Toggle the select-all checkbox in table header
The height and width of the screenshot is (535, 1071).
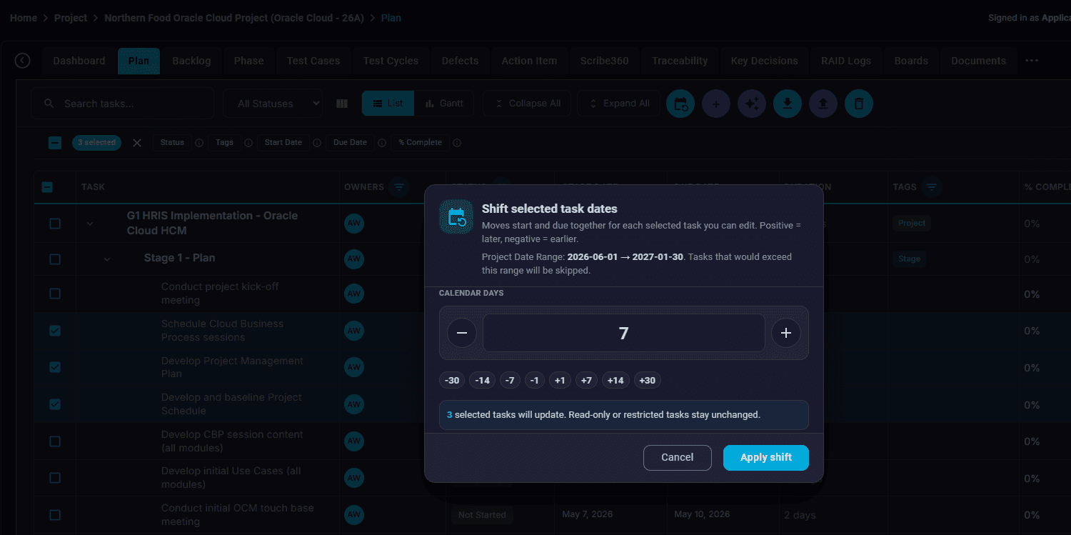pos(47,187)
